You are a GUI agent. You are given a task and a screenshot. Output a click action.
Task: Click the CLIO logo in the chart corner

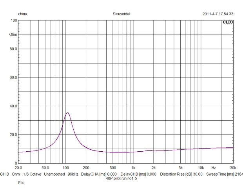[228, 22]
